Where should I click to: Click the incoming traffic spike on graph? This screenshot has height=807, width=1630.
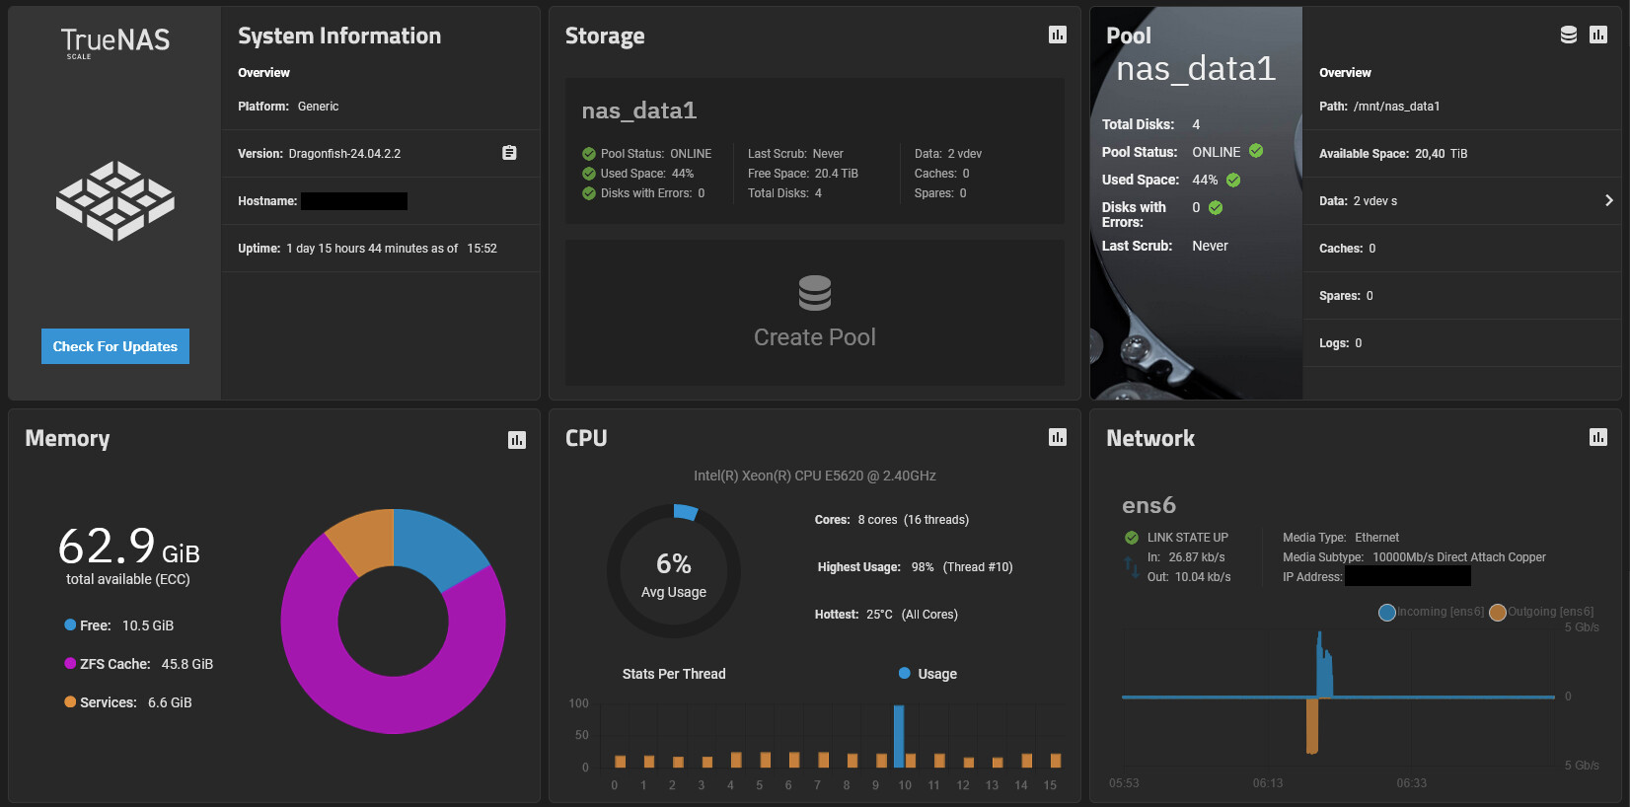click(x=1324, y=671)
